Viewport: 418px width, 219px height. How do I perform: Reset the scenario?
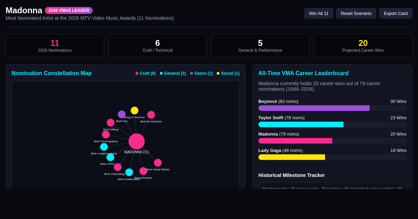(356, 13)
